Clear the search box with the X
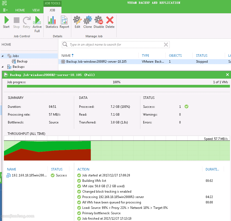 tap(166, 44)
